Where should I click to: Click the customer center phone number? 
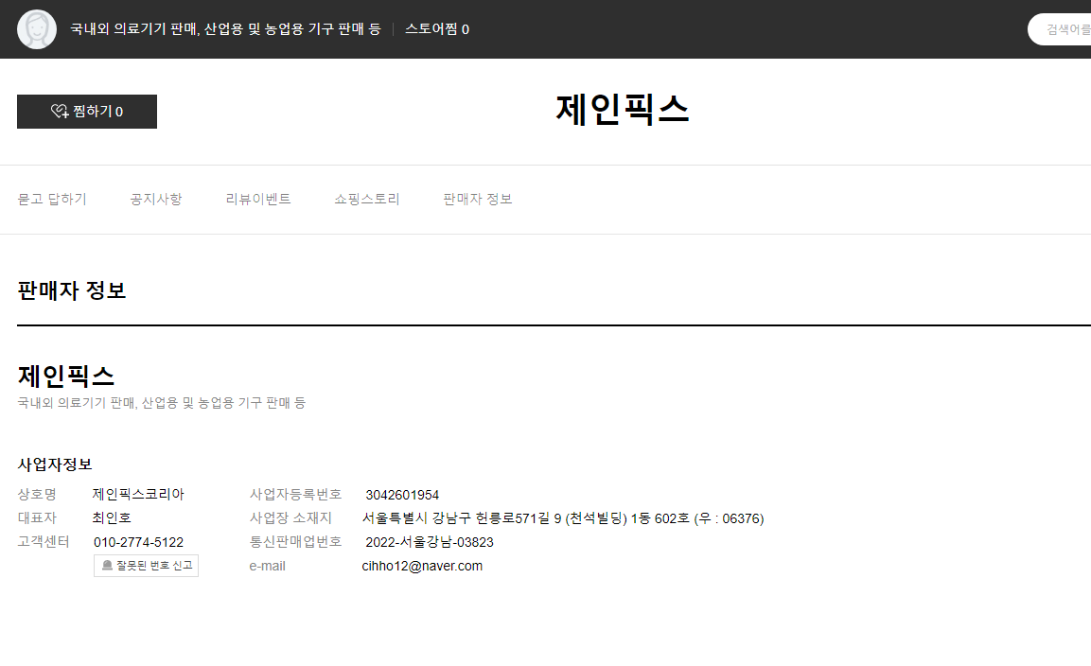coord(138,542)
